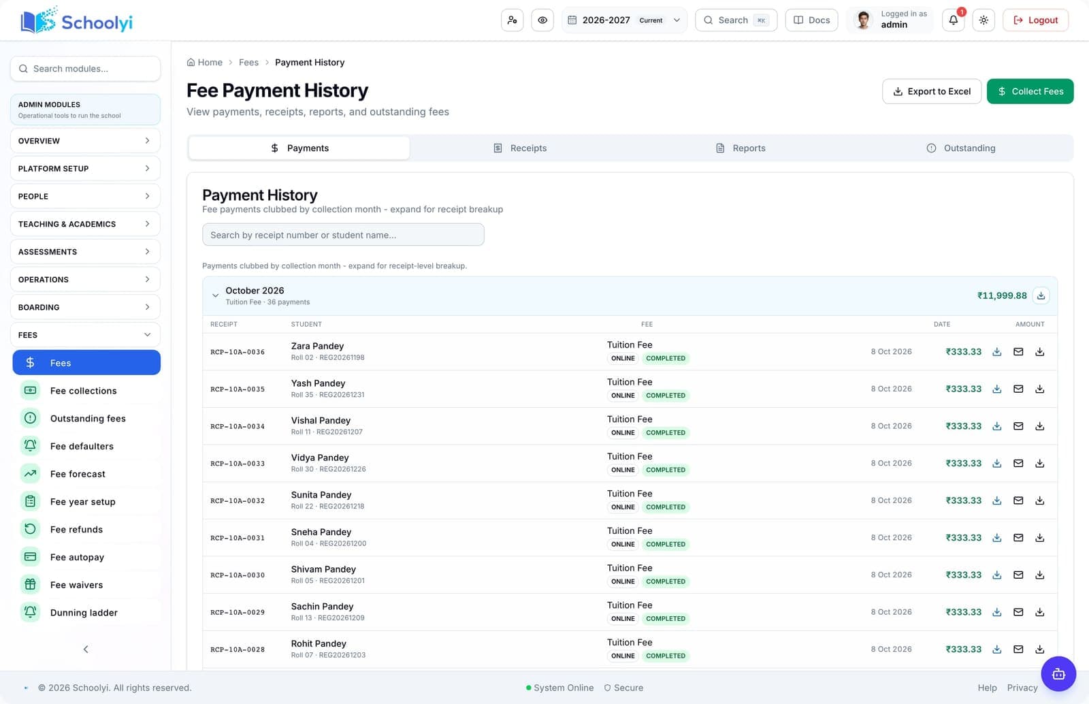The image size is (1089, 704).
Task: Click the user-settings icon beside the eye
Action: coord(512,20)
